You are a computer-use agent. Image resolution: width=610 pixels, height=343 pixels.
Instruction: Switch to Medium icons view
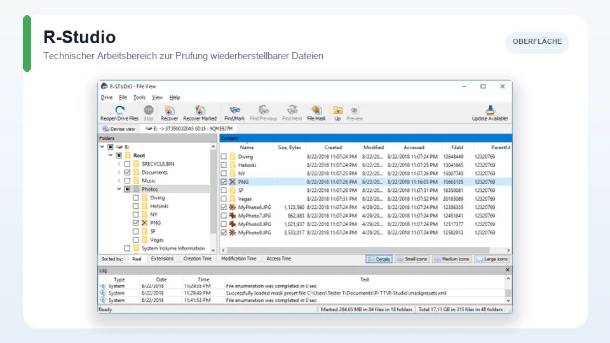click(452, 259)
